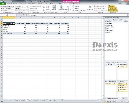This screenshot has width=129, height=103.
Task: Click Normal view icon in status bar
Action: click(x=106, y=102)
